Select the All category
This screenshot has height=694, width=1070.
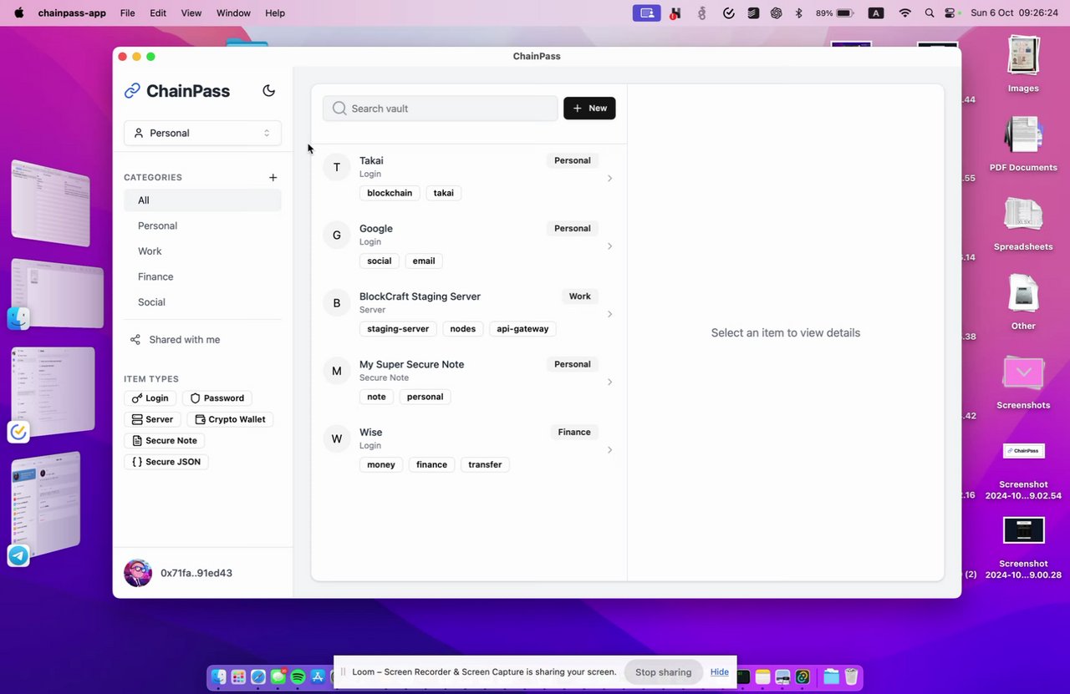click(x=202, y=200)
